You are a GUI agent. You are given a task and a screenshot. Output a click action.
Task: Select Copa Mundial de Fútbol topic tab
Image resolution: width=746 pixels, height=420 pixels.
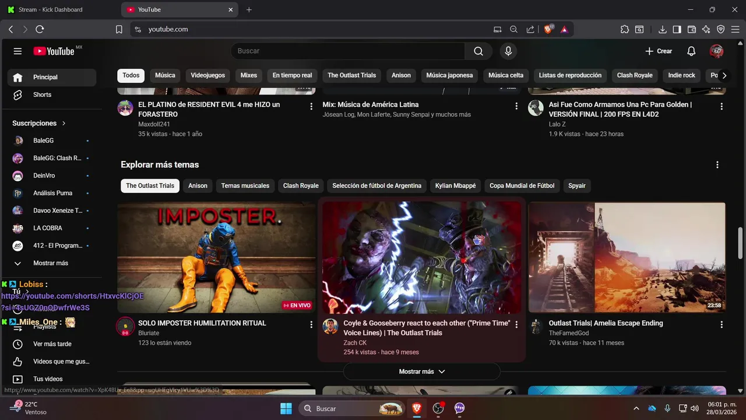[x=522, y=185]
